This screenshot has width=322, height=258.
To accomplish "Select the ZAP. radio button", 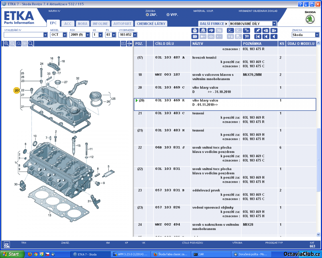I will coord(147,15).
